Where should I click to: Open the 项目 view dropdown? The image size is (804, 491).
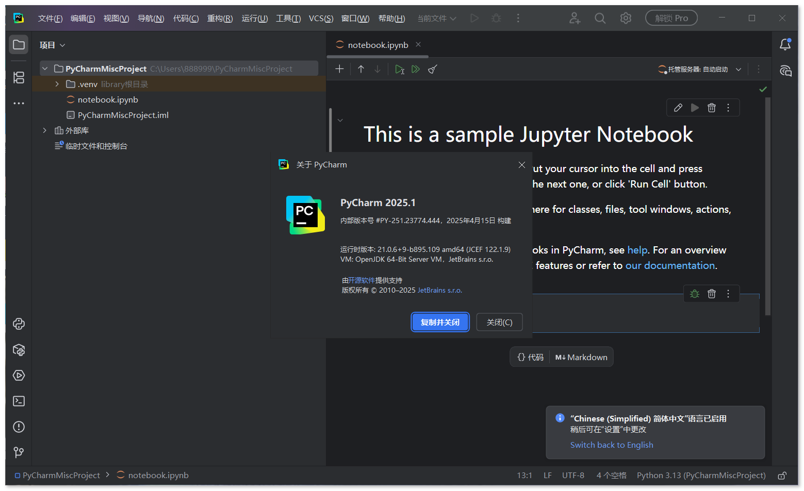52,45
